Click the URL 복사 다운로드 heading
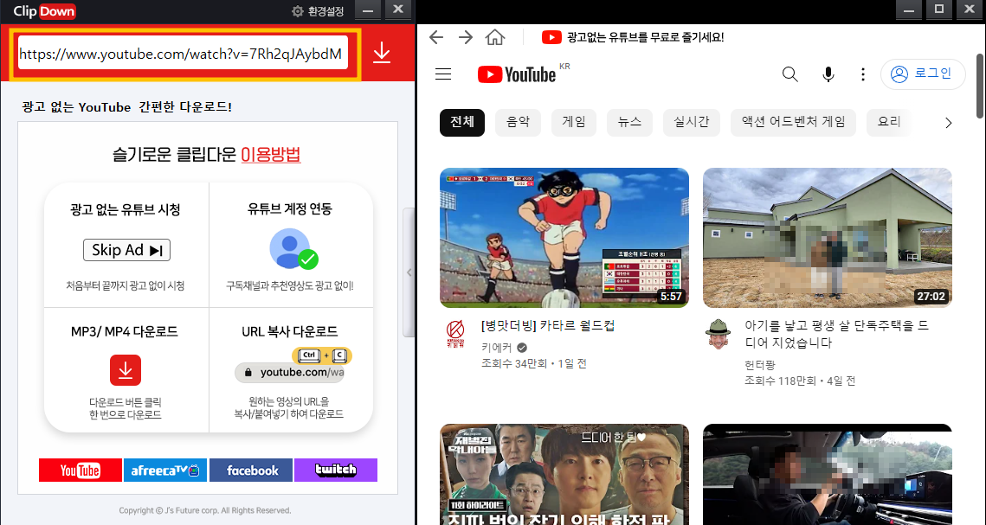986x525 pixels. (x=290, y=331)
